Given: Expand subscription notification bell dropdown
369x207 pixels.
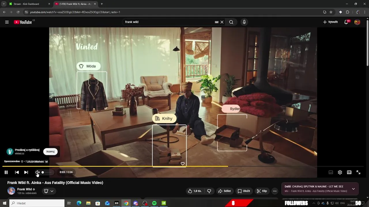Looking at the screenshot, I should [x=48, y=191].
